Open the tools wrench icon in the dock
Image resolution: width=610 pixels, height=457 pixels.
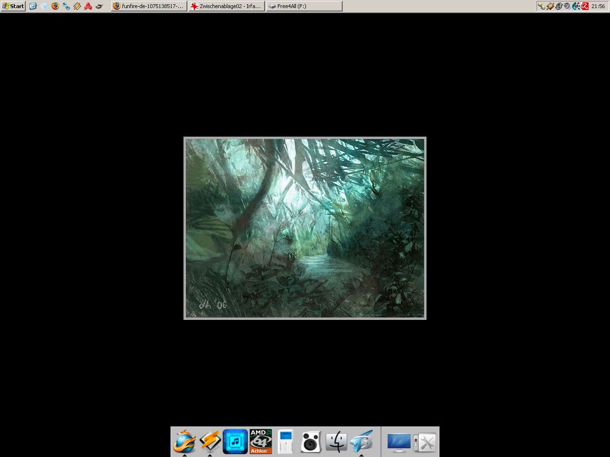(x=424, y=443)
